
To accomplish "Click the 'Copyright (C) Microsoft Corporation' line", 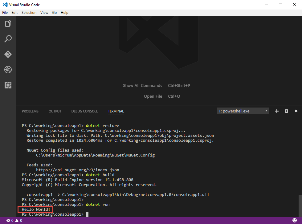I will [89, 185].
